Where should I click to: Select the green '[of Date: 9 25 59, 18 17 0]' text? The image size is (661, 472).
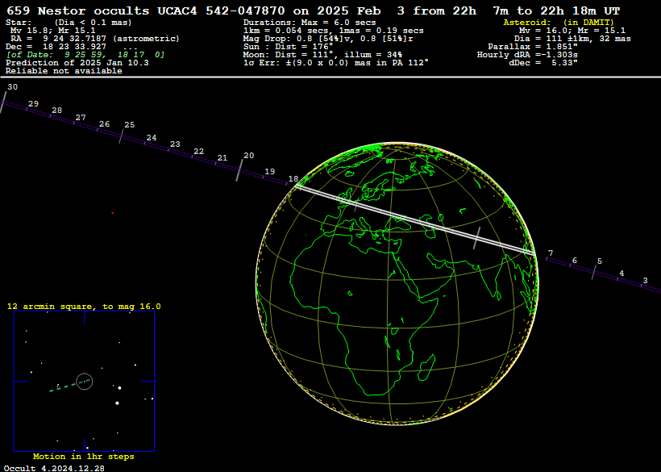tap(85, 55)
